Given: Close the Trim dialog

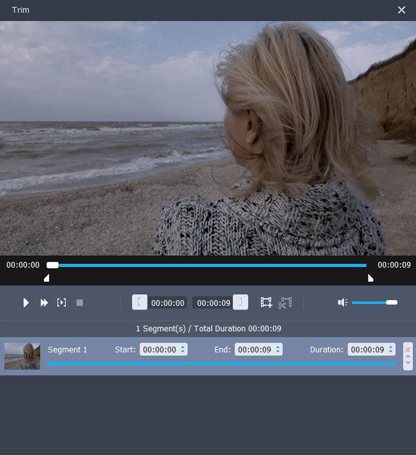Looking at the screenshot, I should [x=402, y=10].
